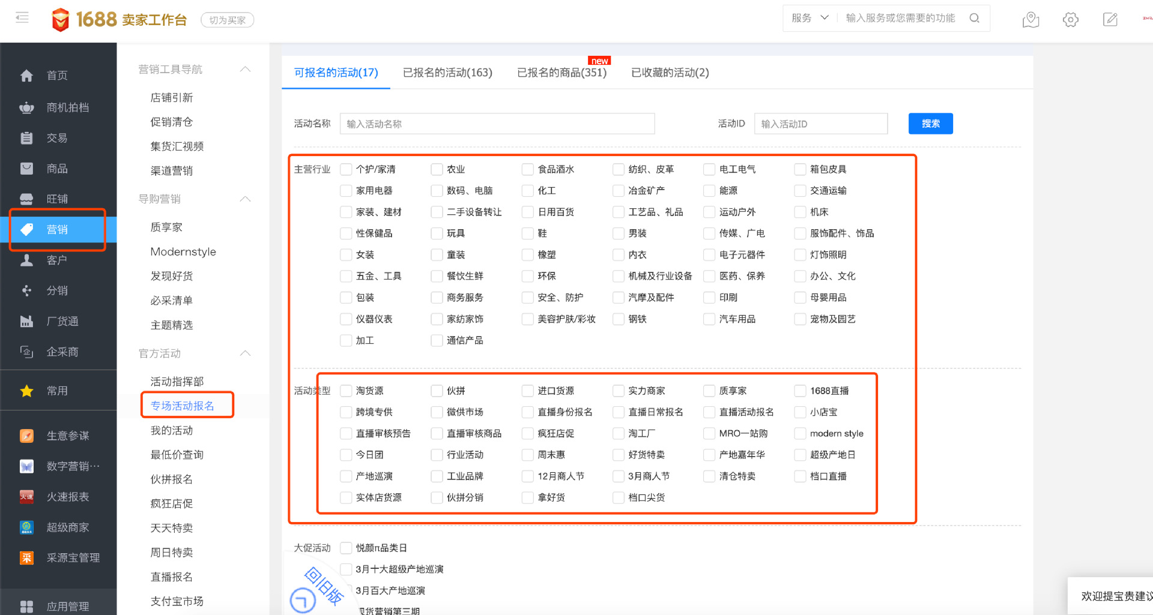
Task: Open the settings gear icon
Action: click(1070, 20)
